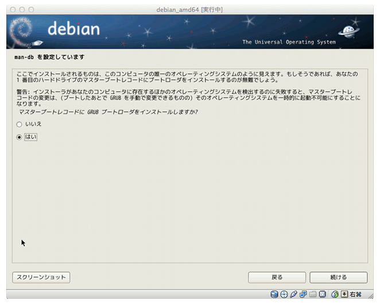
Task: Click the display settings status icon
Action: tap(323, 294)
